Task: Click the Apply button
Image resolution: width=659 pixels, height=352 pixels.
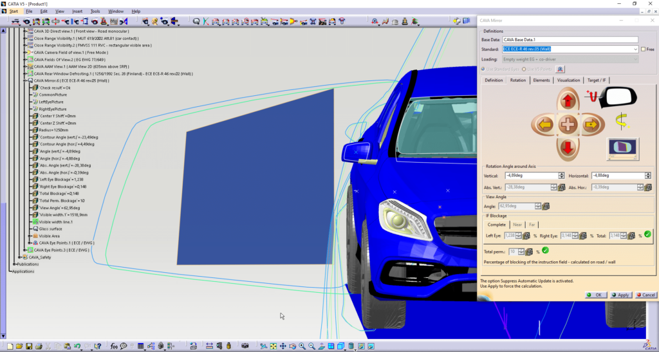Action: click(x=620, y=295)
